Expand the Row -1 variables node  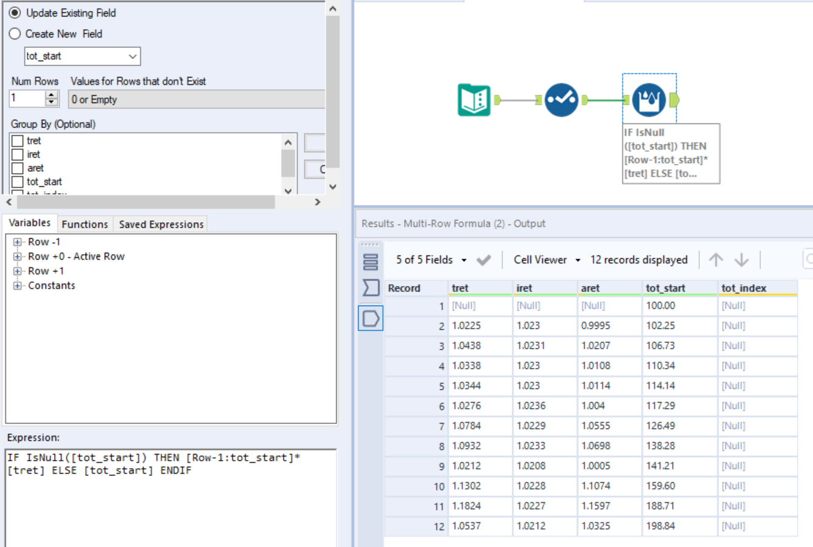tap(17, 242)
